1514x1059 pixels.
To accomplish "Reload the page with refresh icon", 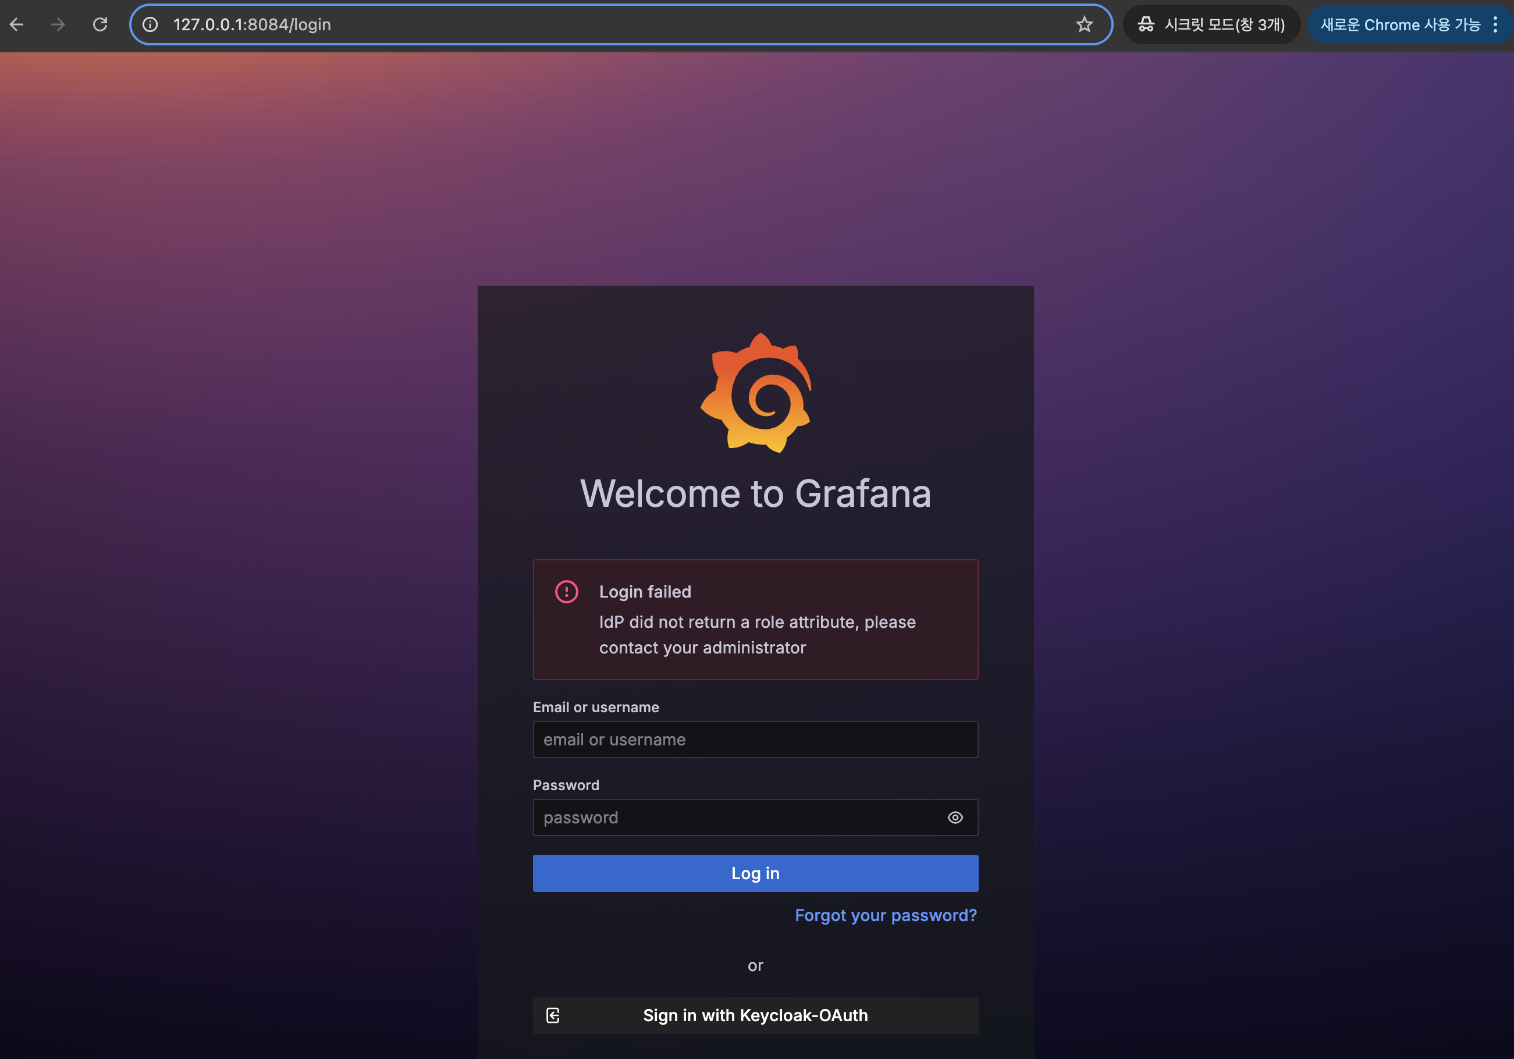I will pos(100,24).
